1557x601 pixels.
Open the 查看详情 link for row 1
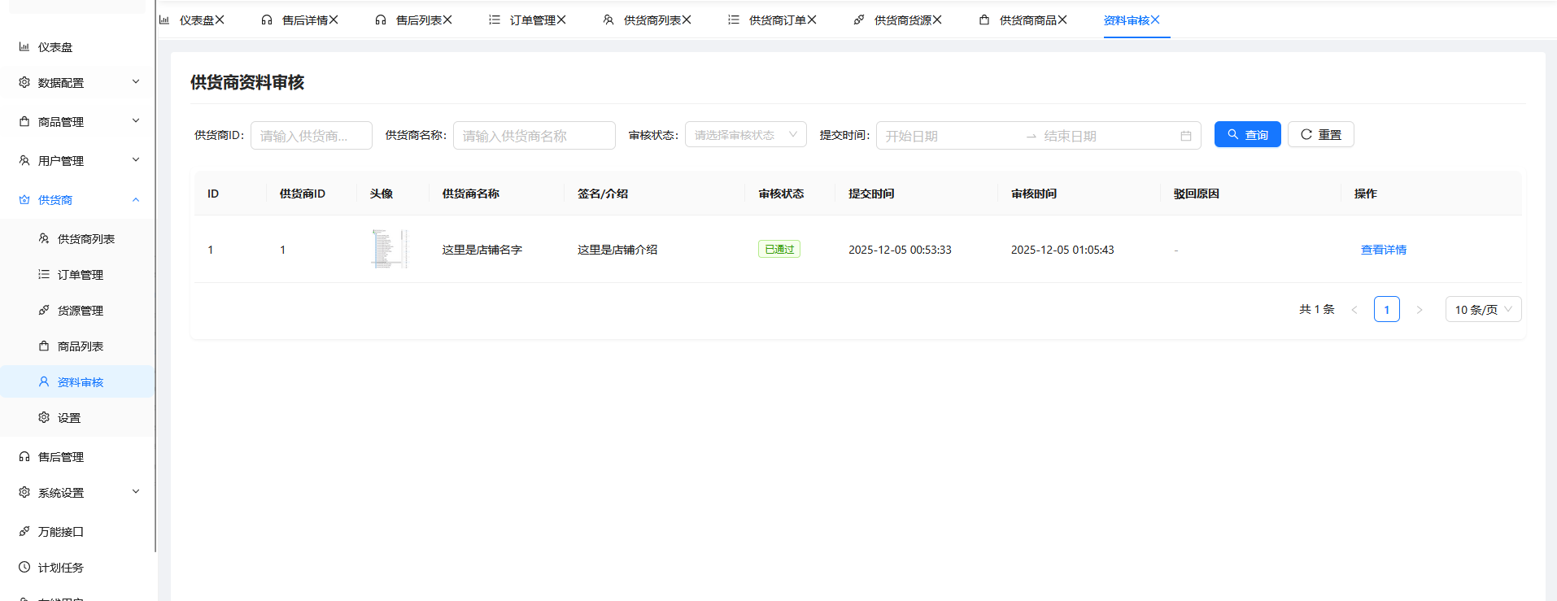tap(1383, 250)
